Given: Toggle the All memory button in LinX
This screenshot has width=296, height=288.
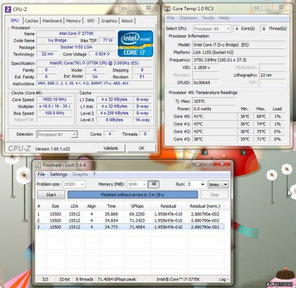Looking at the screenshot, I should coord(154,184).
